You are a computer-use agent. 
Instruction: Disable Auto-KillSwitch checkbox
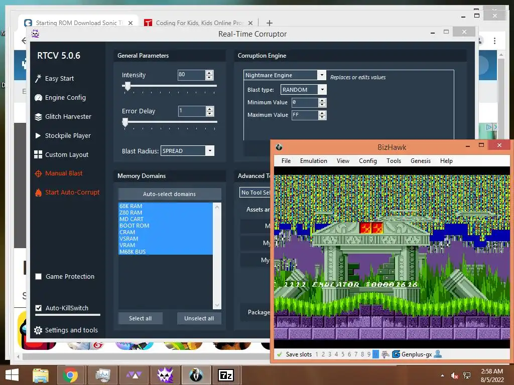(x=38, y=308)
